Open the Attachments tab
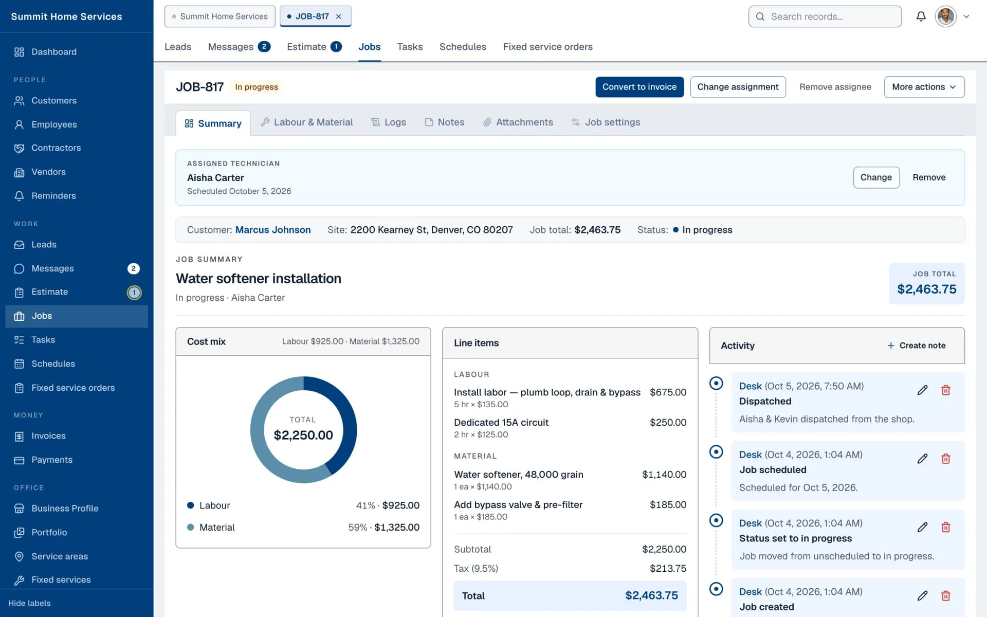The image size is (987, 617). click(518, 122)
